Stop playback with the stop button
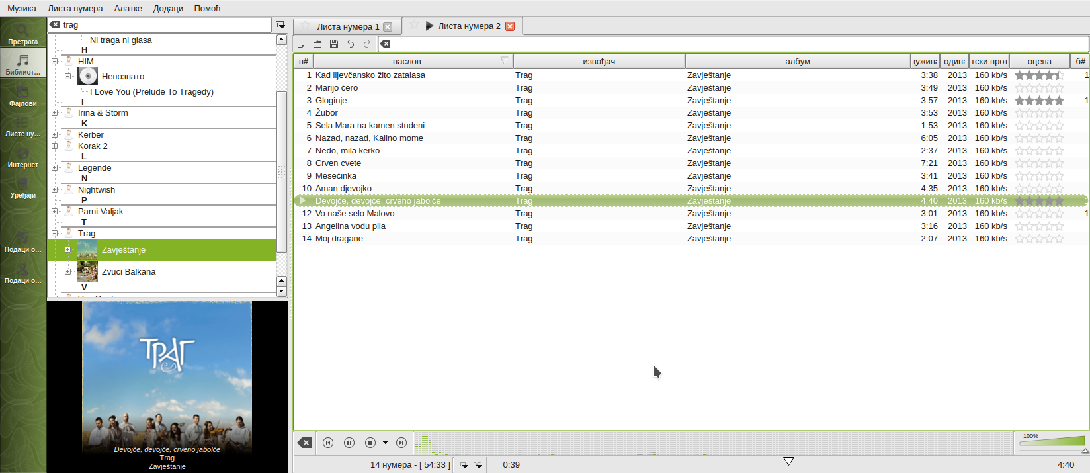Viewport: 1090px width, 473px height. 370,443
